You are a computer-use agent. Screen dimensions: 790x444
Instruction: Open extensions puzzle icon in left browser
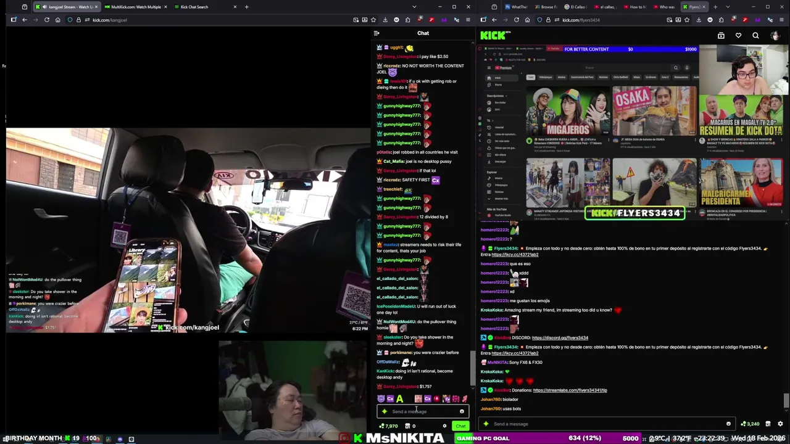(x=407, y=20)
